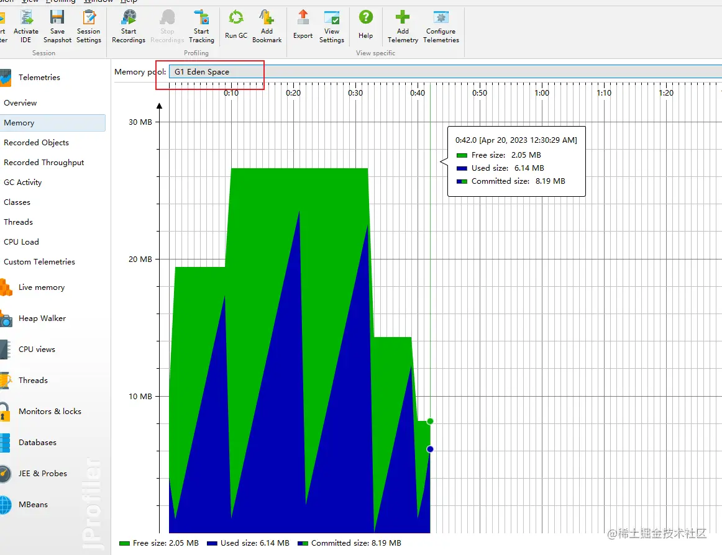
Task: Select GC Activity telemetry
Action: (22, 183)
